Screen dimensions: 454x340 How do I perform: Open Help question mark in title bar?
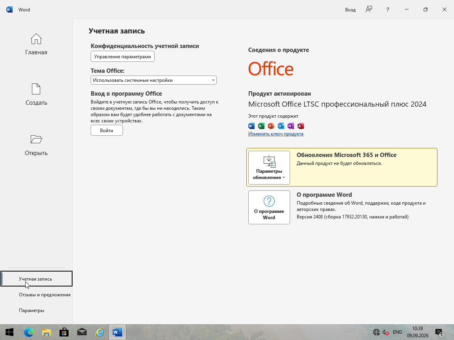pyautogui.click(x=388, y=9)
